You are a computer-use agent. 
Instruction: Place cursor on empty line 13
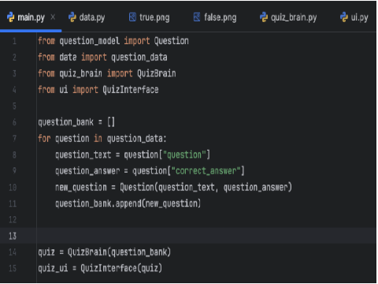click(x=206, y=236)
